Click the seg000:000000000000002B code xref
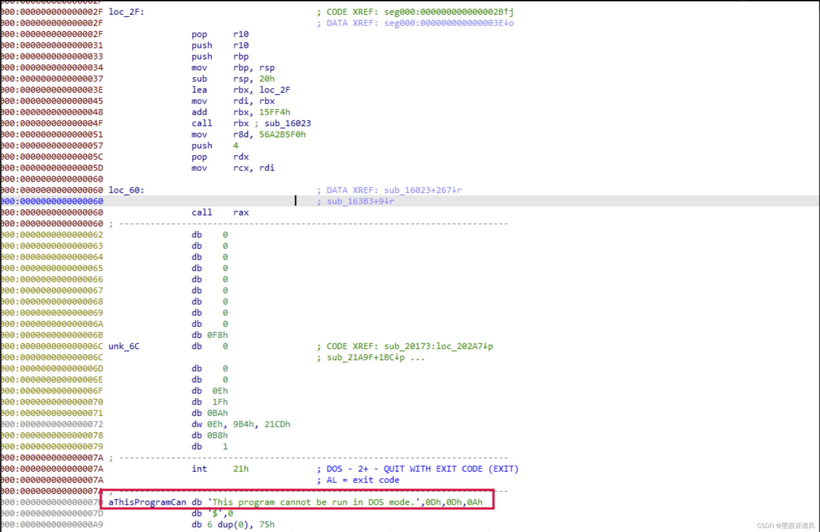 tap(446, 12)
